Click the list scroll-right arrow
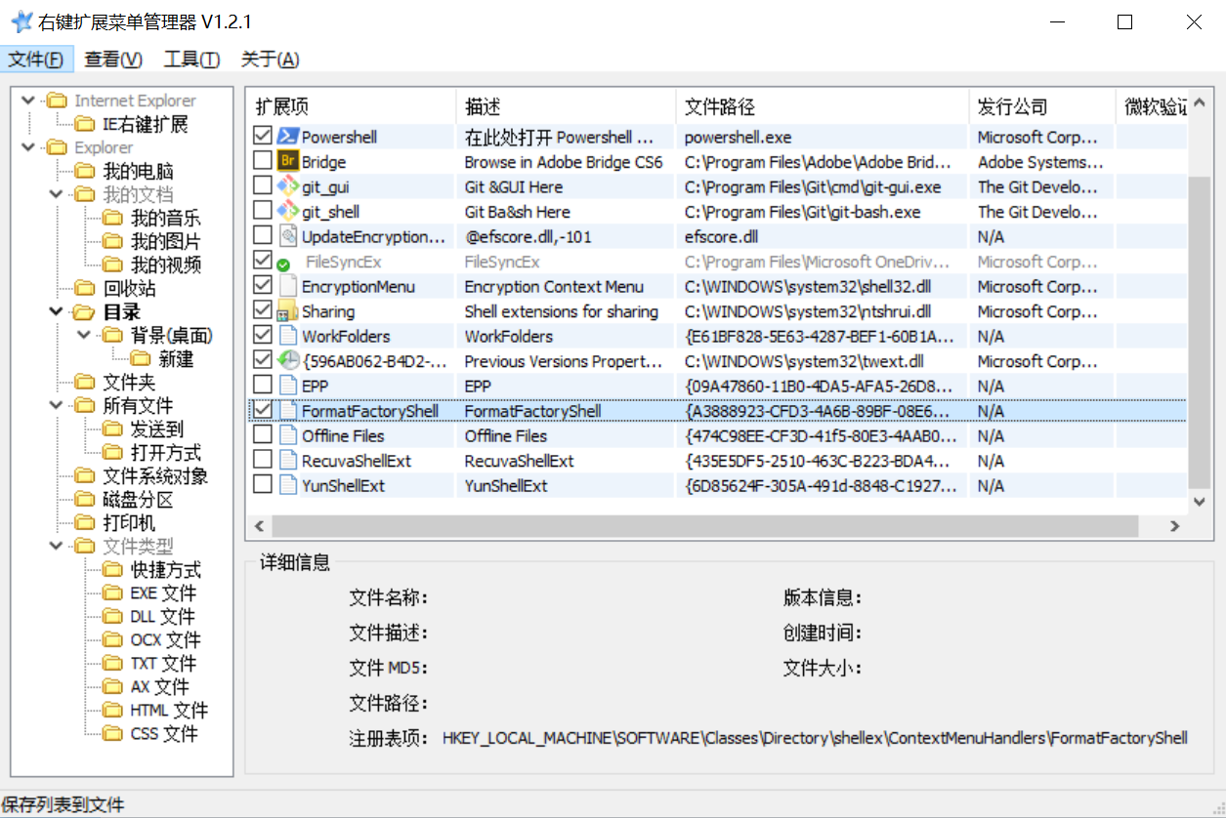This screenshot has width=1226, height=818. 1175,525
